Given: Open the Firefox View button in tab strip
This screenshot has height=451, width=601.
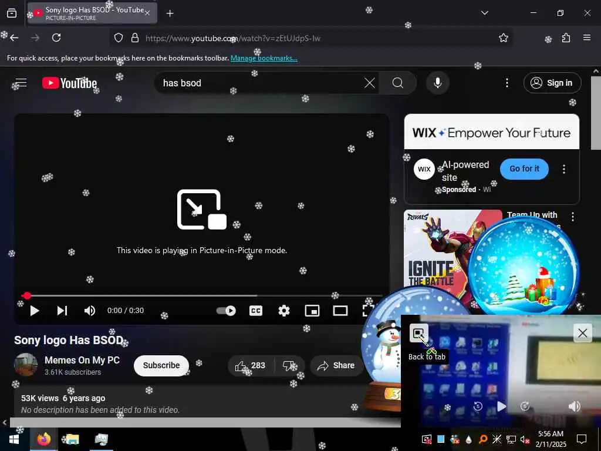Looking at the screenshot, I should 12,13.
